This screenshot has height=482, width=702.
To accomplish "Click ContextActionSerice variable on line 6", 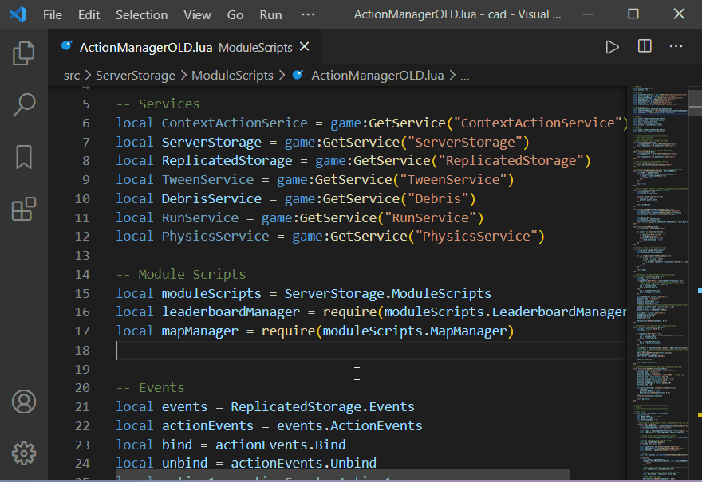I will pyautogui.click(x=235, y=123).
